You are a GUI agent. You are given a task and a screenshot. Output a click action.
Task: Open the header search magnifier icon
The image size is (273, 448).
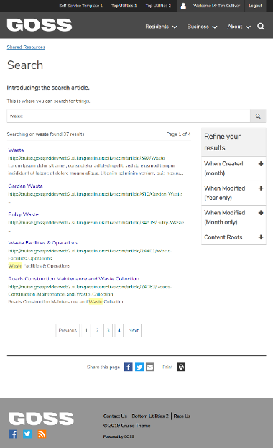(261, 27)
